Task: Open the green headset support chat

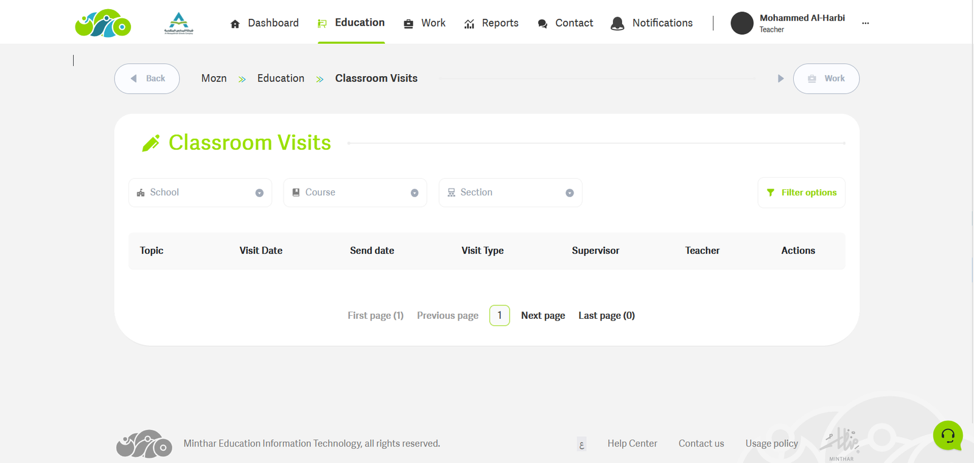Action: (x=948, y=436)
